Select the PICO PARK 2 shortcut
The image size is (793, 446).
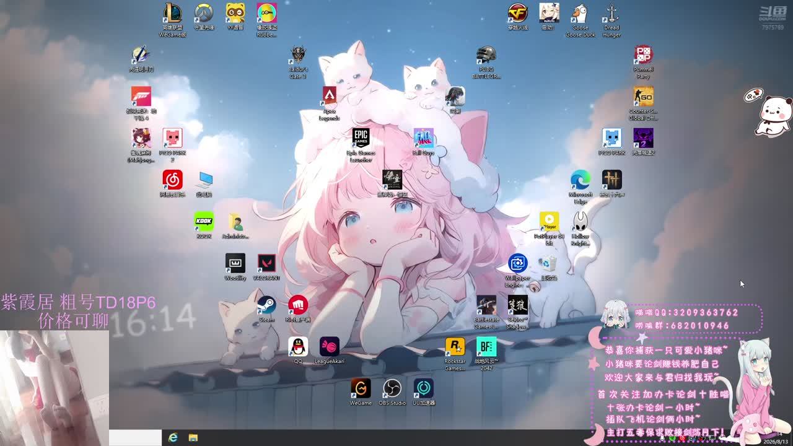click(x=172, y=138)
